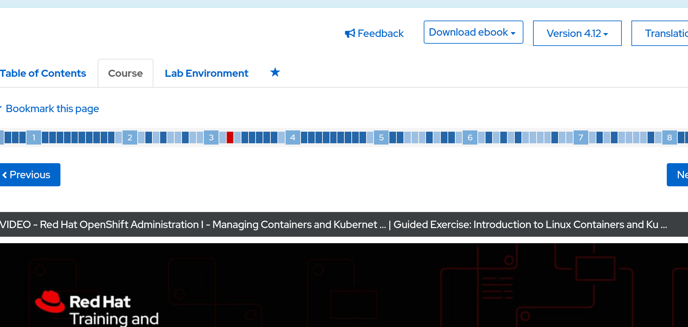
Task: Click the video title bar for the Guided Exercise
Action: tap(344, 224)
